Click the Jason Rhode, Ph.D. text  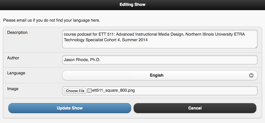click(x=82, y=60)
